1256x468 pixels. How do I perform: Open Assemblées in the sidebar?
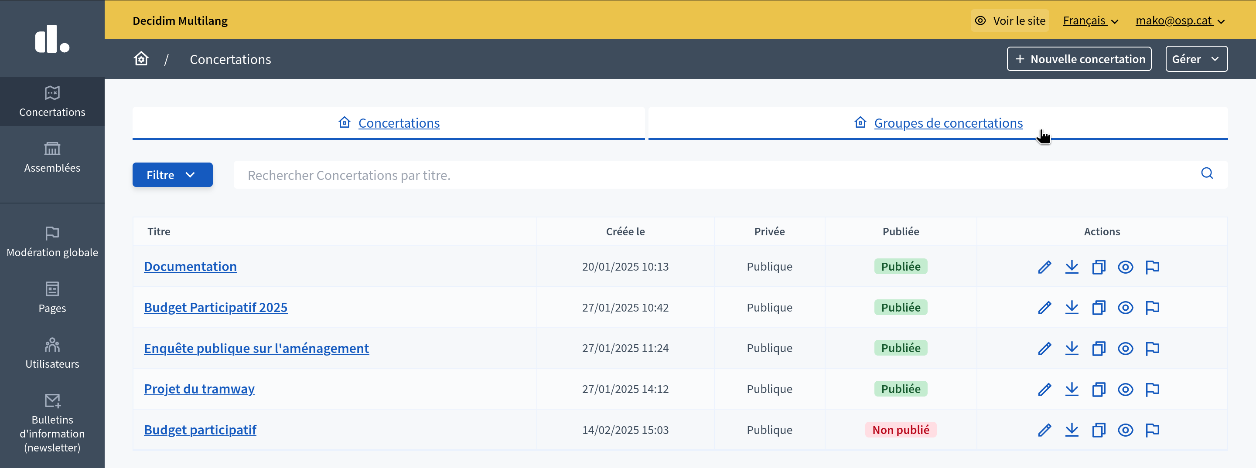click(x=52, y=157)
